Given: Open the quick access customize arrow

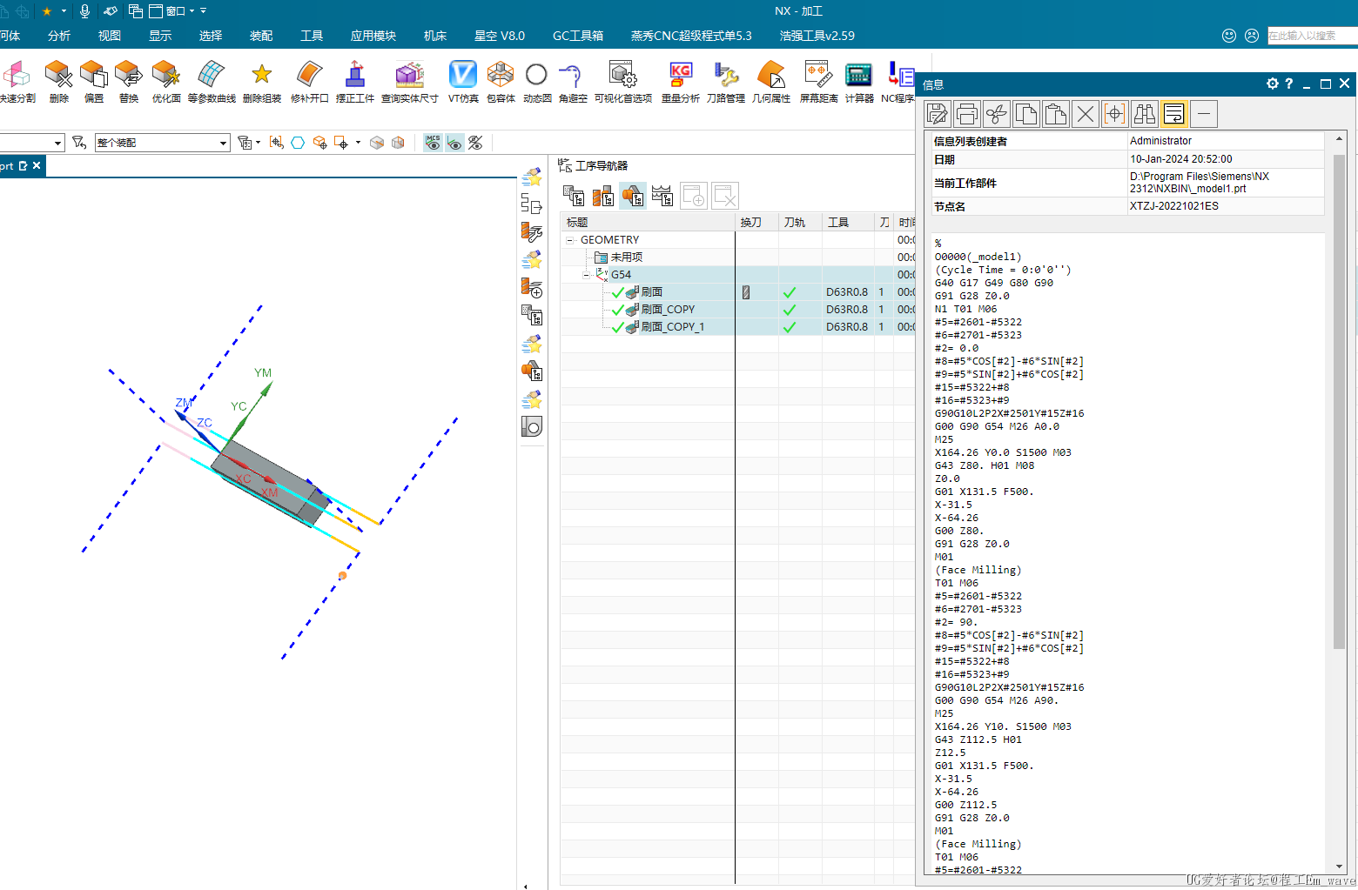Looking at the screenshot, I should coord(204,11).
